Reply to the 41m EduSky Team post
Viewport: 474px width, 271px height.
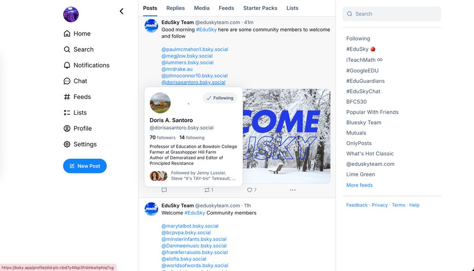tap(164, 190)
